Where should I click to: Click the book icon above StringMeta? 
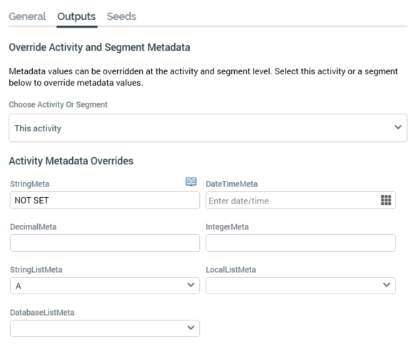pyautogui.click(x=191, y=181)
